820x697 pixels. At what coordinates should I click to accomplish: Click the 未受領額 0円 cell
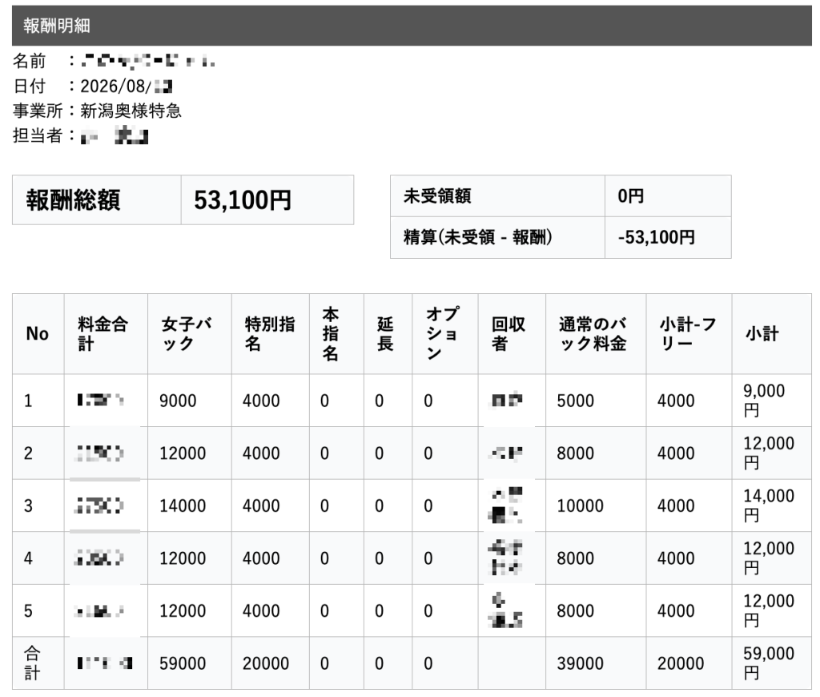coord(668,196)
